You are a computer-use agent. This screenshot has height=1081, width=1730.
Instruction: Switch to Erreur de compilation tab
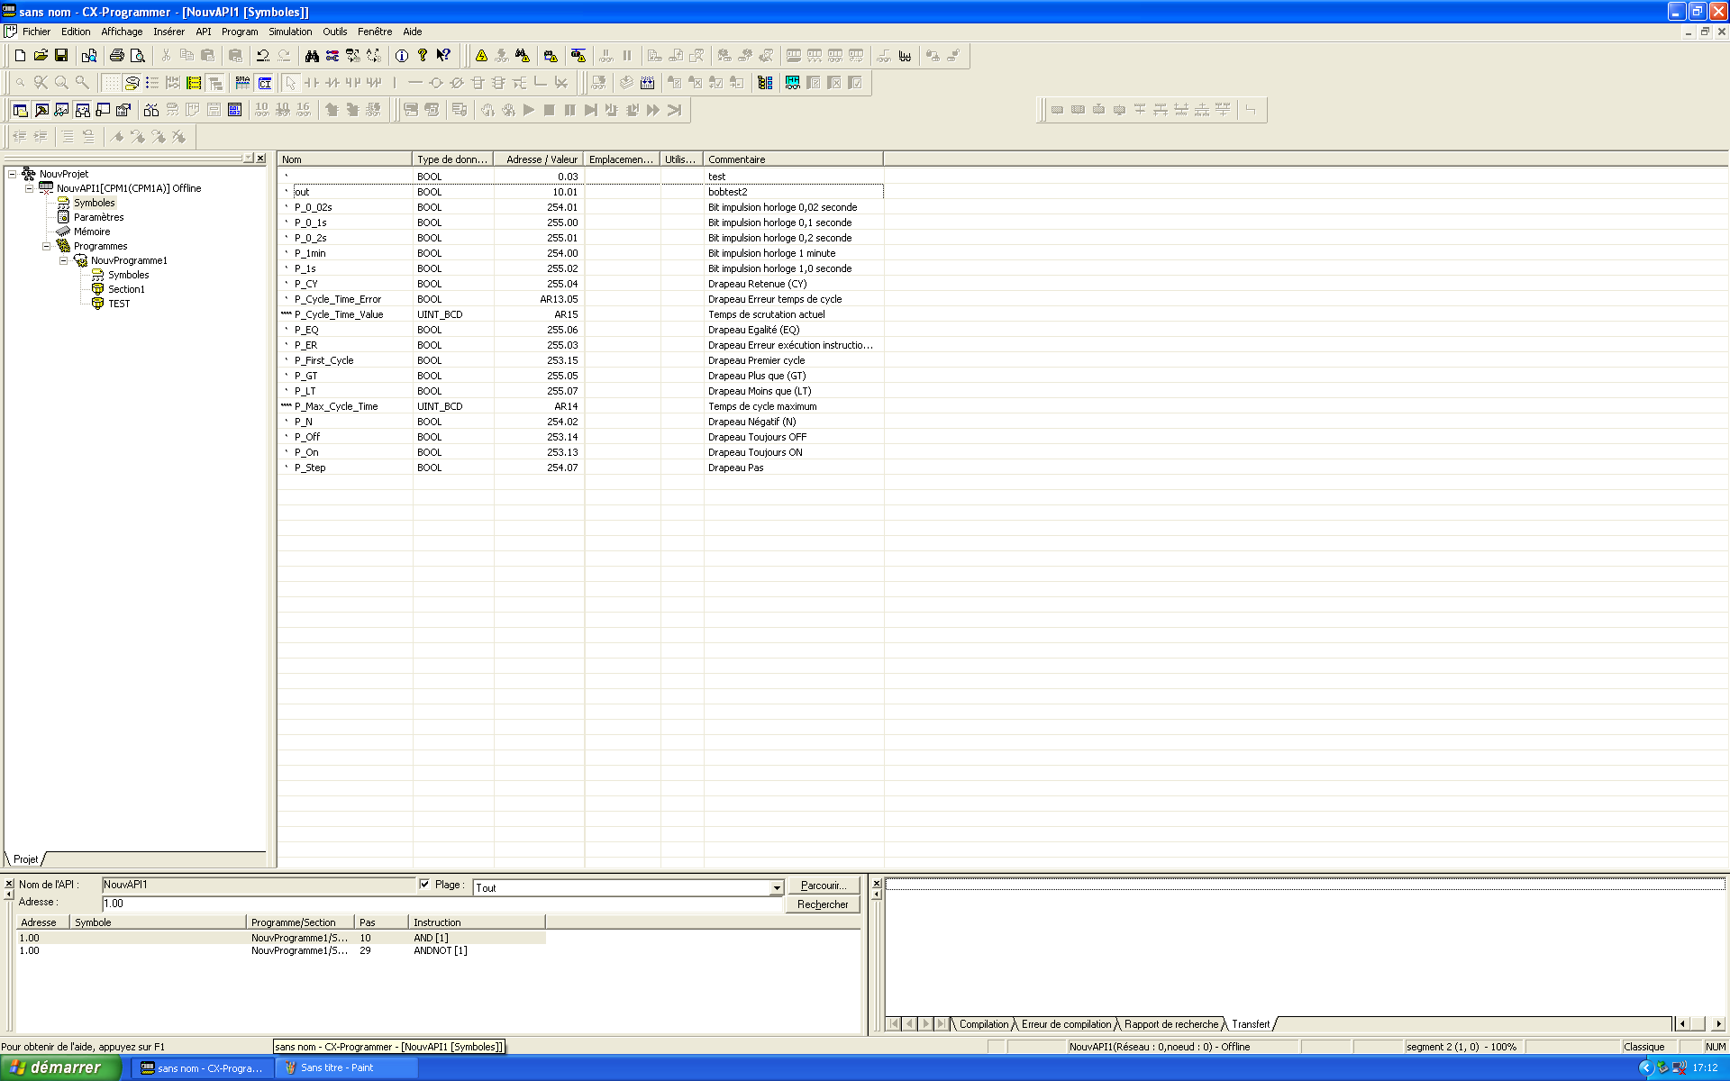coord(1066,1024)
